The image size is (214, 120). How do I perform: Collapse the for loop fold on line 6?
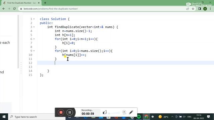34,39
